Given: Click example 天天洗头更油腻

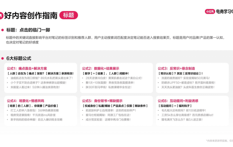Looking at the screenshot, I should pos(188,87).
